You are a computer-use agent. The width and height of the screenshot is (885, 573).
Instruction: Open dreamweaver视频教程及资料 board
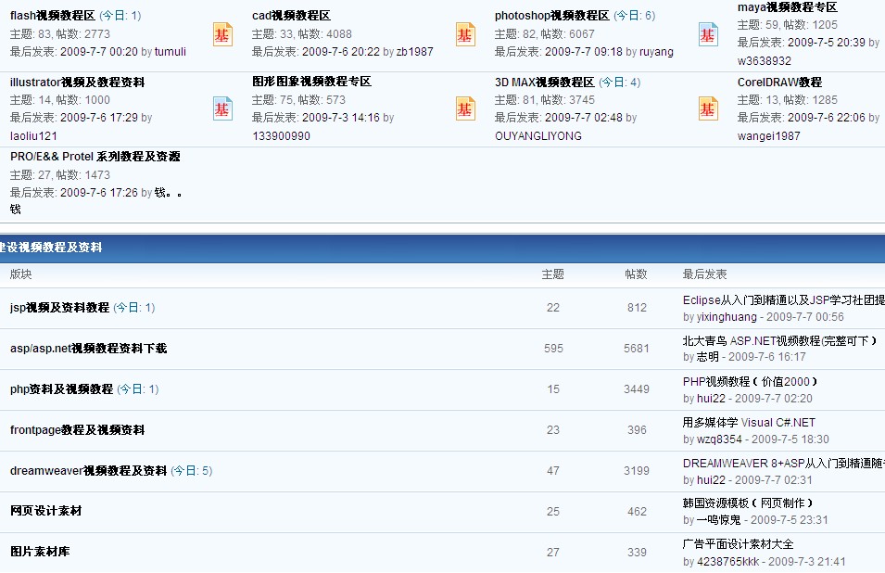pos(88,471)
